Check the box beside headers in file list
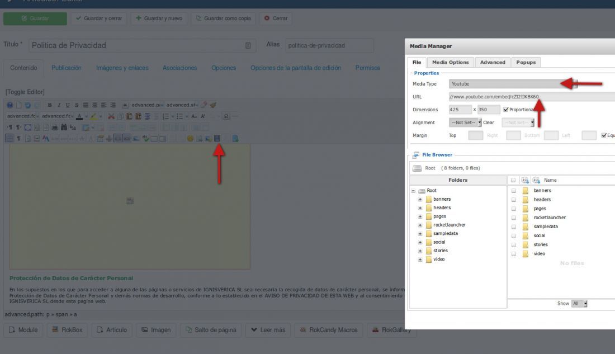 tap(513, 200)
